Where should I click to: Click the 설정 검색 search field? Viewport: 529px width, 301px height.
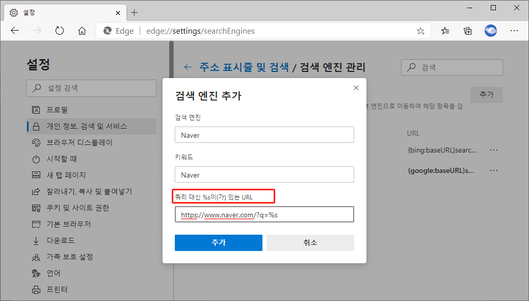pos(91,88)
